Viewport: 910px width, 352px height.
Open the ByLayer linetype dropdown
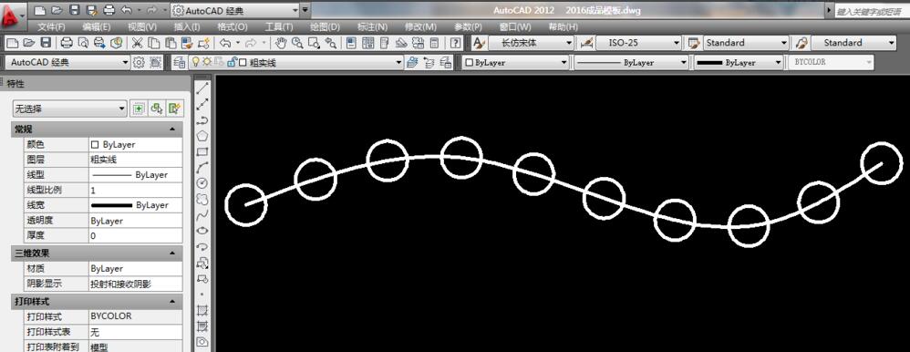pos(631,62)
